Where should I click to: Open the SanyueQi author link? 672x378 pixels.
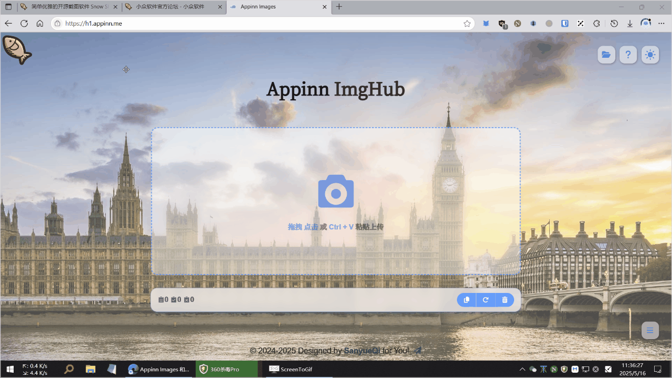pos(362,351)
